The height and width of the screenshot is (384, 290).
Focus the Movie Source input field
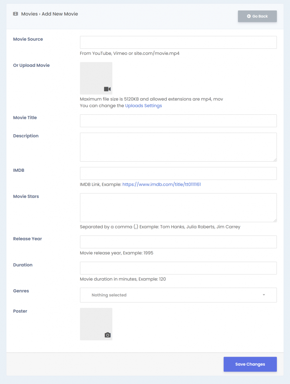coord(178,42)
